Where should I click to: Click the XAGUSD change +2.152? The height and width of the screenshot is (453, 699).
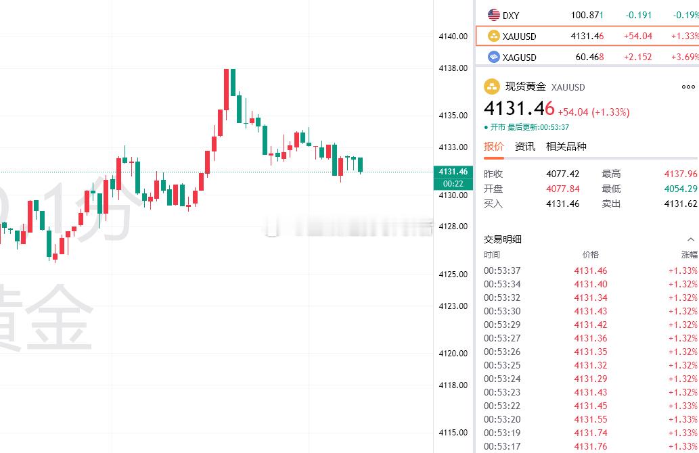638,57
